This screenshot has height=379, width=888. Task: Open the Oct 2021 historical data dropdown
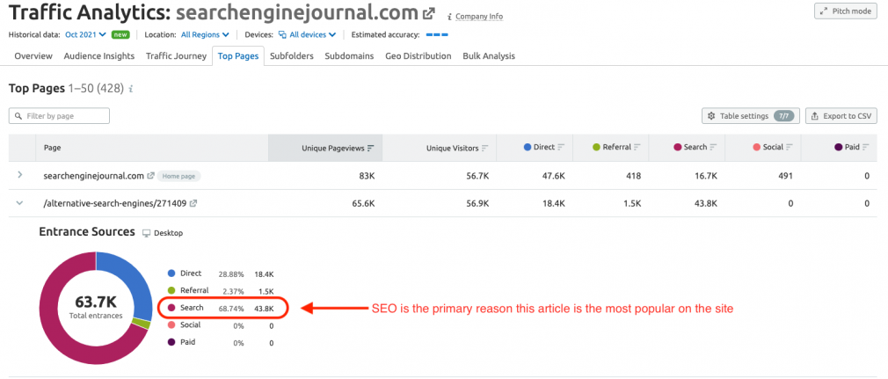point(85,34)
